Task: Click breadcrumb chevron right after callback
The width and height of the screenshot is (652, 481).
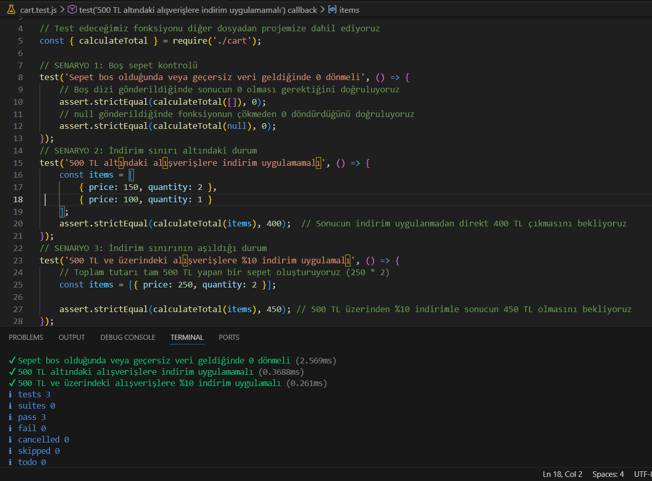Action: [322, 10]
